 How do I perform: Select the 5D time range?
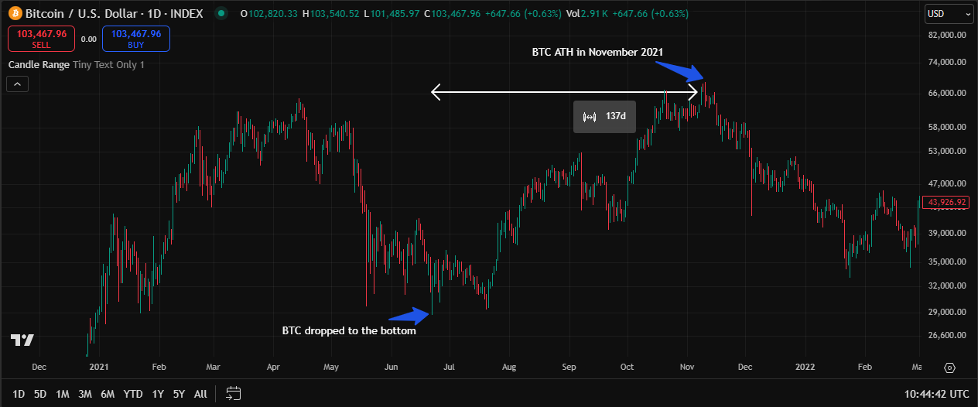point(41,394)
